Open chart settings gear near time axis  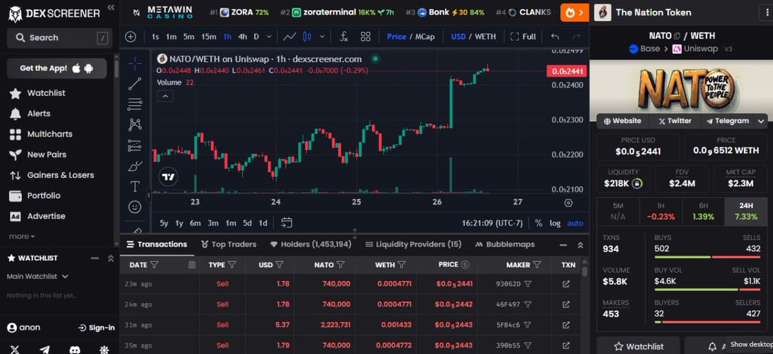pos(569,202)
